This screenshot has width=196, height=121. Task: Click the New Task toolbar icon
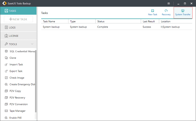pyautogui.click(x=153, y=11)
